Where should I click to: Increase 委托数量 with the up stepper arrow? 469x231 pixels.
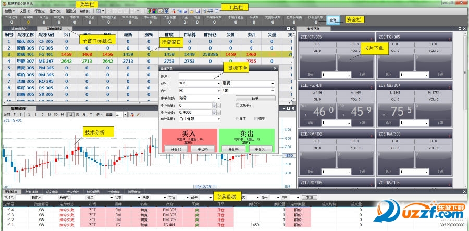pyautogui.click(x=214, y=104)
